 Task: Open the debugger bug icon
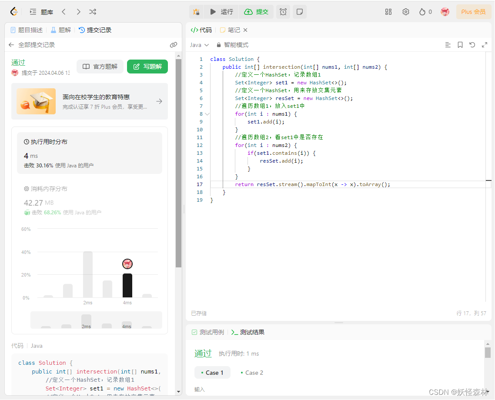tap(196, 12)
